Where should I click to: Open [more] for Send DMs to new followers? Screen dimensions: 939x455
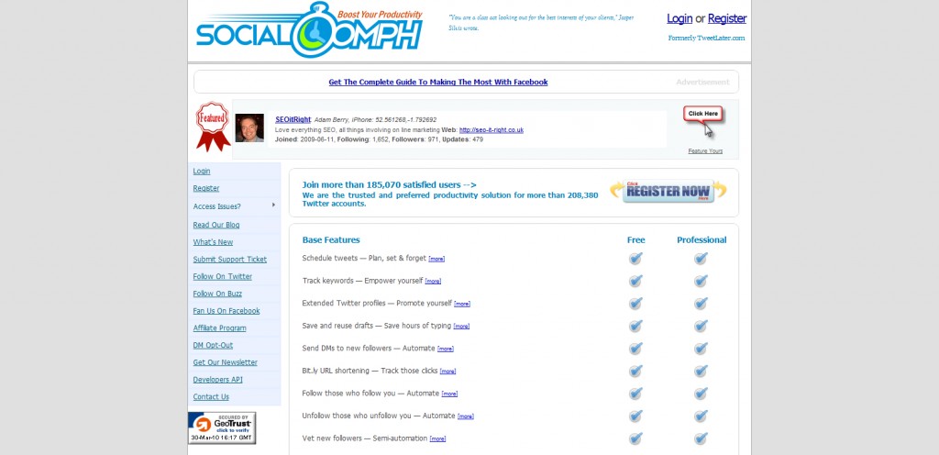(446, 349)
